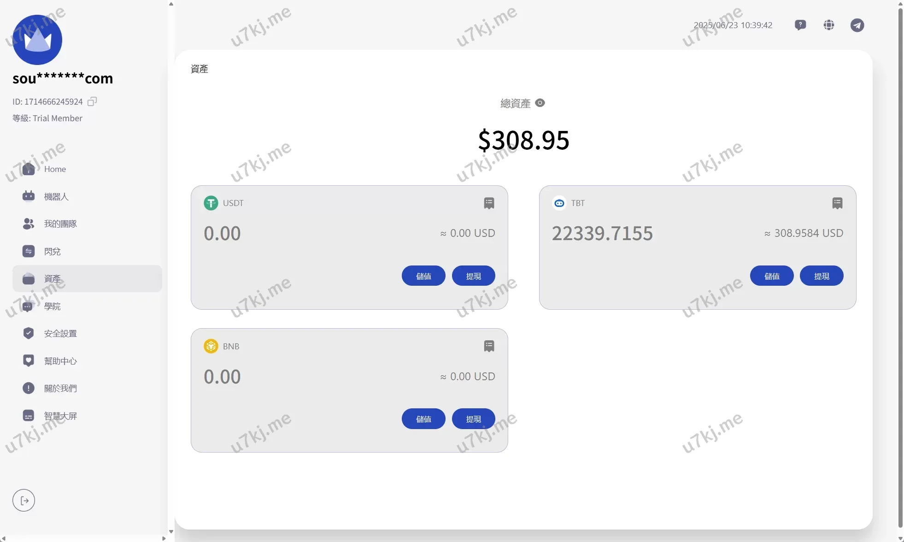Open the 機器人 robot menu item
This screenshot has height=542, width=904.
point(56,197)
